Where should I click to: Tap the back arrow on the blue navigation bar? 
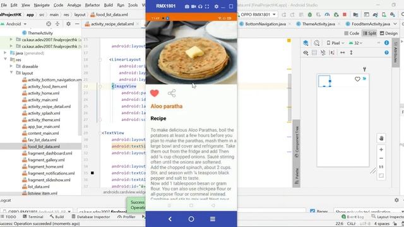(x=170, y=219)
